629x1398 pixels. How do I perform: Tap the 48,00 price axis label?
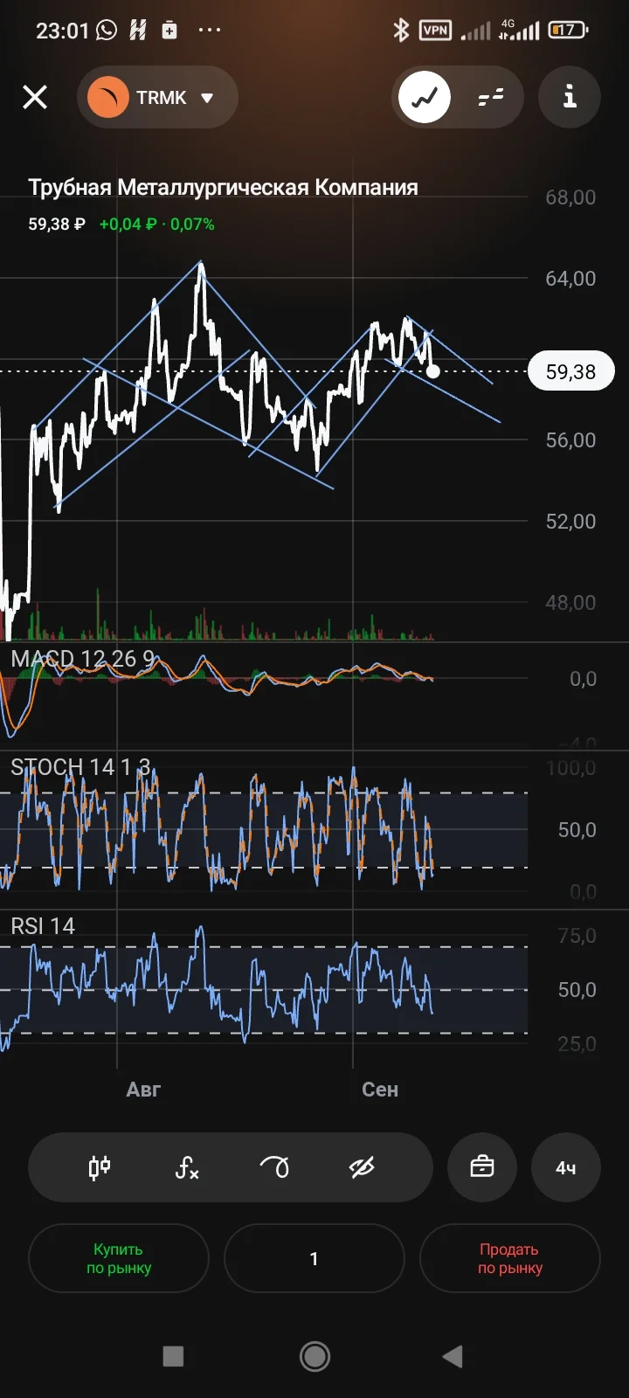(570, 603)
